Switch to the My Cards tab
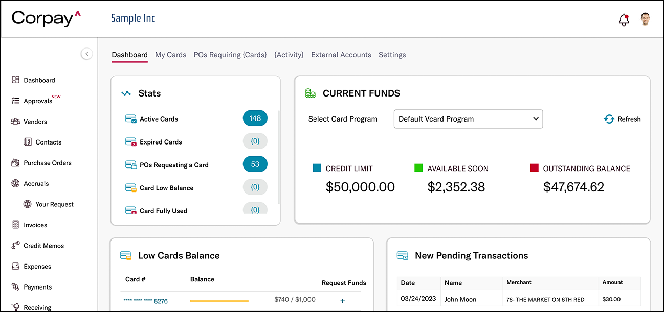 pos(170,55)
